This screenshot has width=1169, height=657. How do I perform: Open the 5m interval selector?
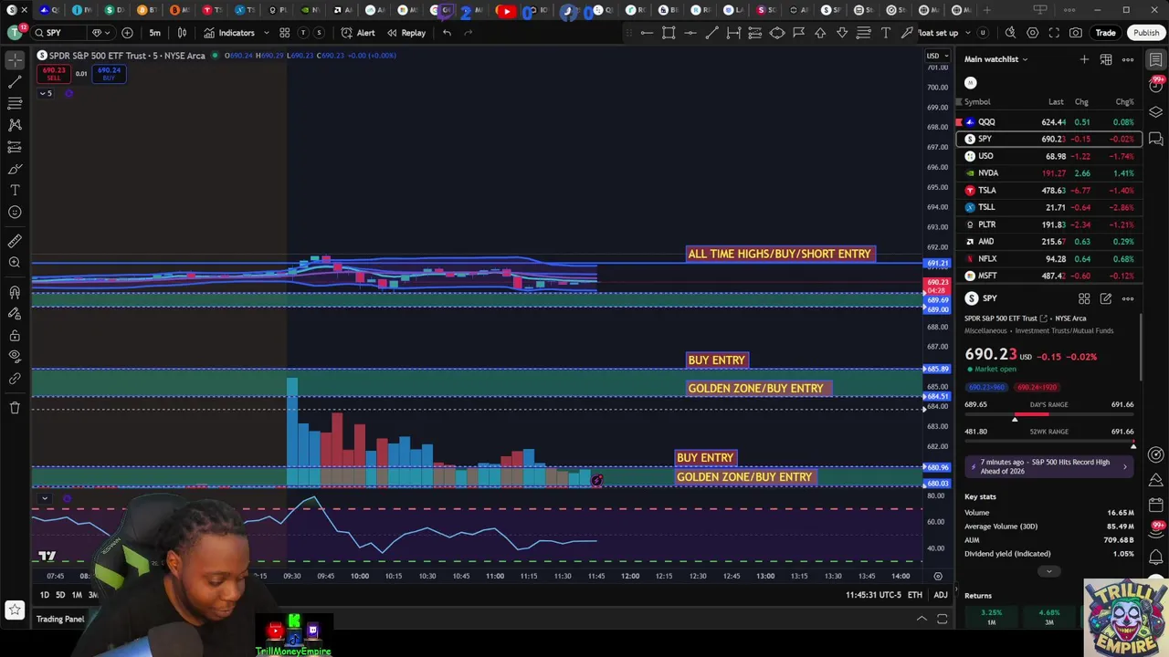click(155, 33)
